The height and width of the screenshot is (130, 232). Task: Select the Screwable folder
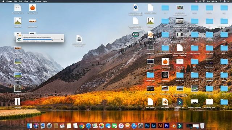point(209,75)
